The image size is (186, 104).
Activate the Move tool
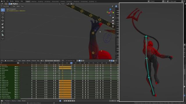[3, 17]
